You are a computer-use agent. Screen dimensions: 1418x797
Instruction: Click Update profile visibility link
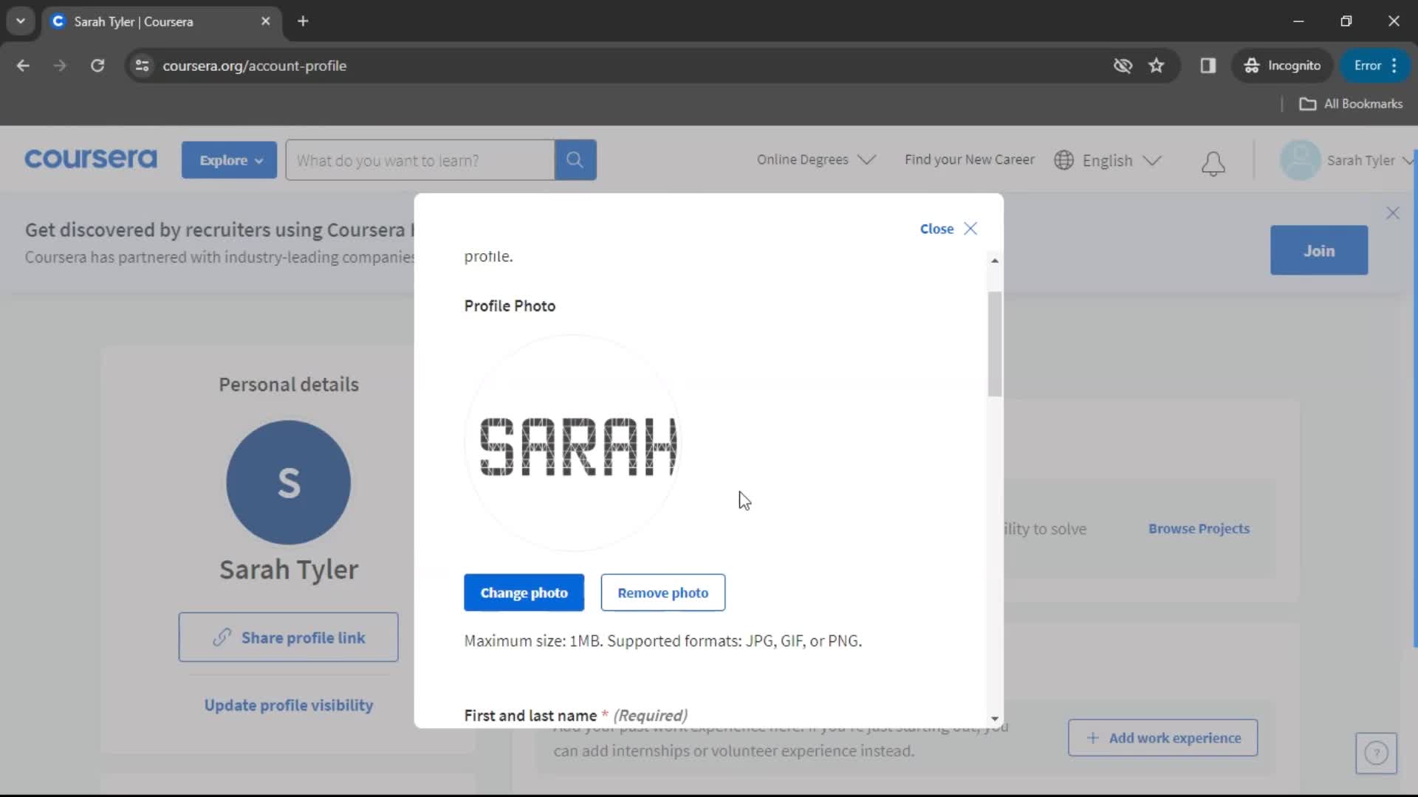pyautogui.click(x=288, y=705)
